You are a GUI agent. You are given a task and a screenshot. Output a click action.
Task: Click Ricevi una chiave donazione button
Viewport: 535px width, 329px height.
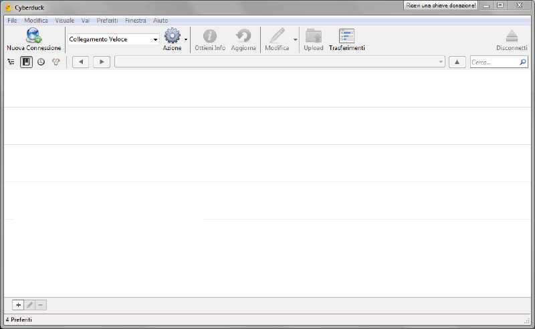coord(441,5)
